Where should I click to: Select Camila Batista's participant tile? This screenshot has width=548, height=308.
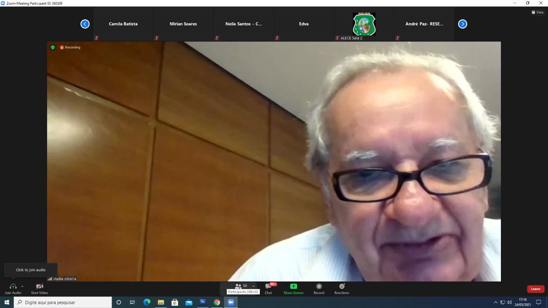pos(123,24)
